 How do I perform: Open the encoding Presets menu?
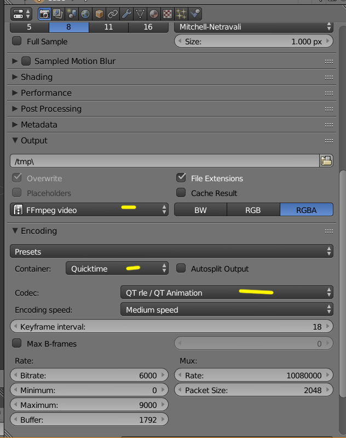point(171,251)
